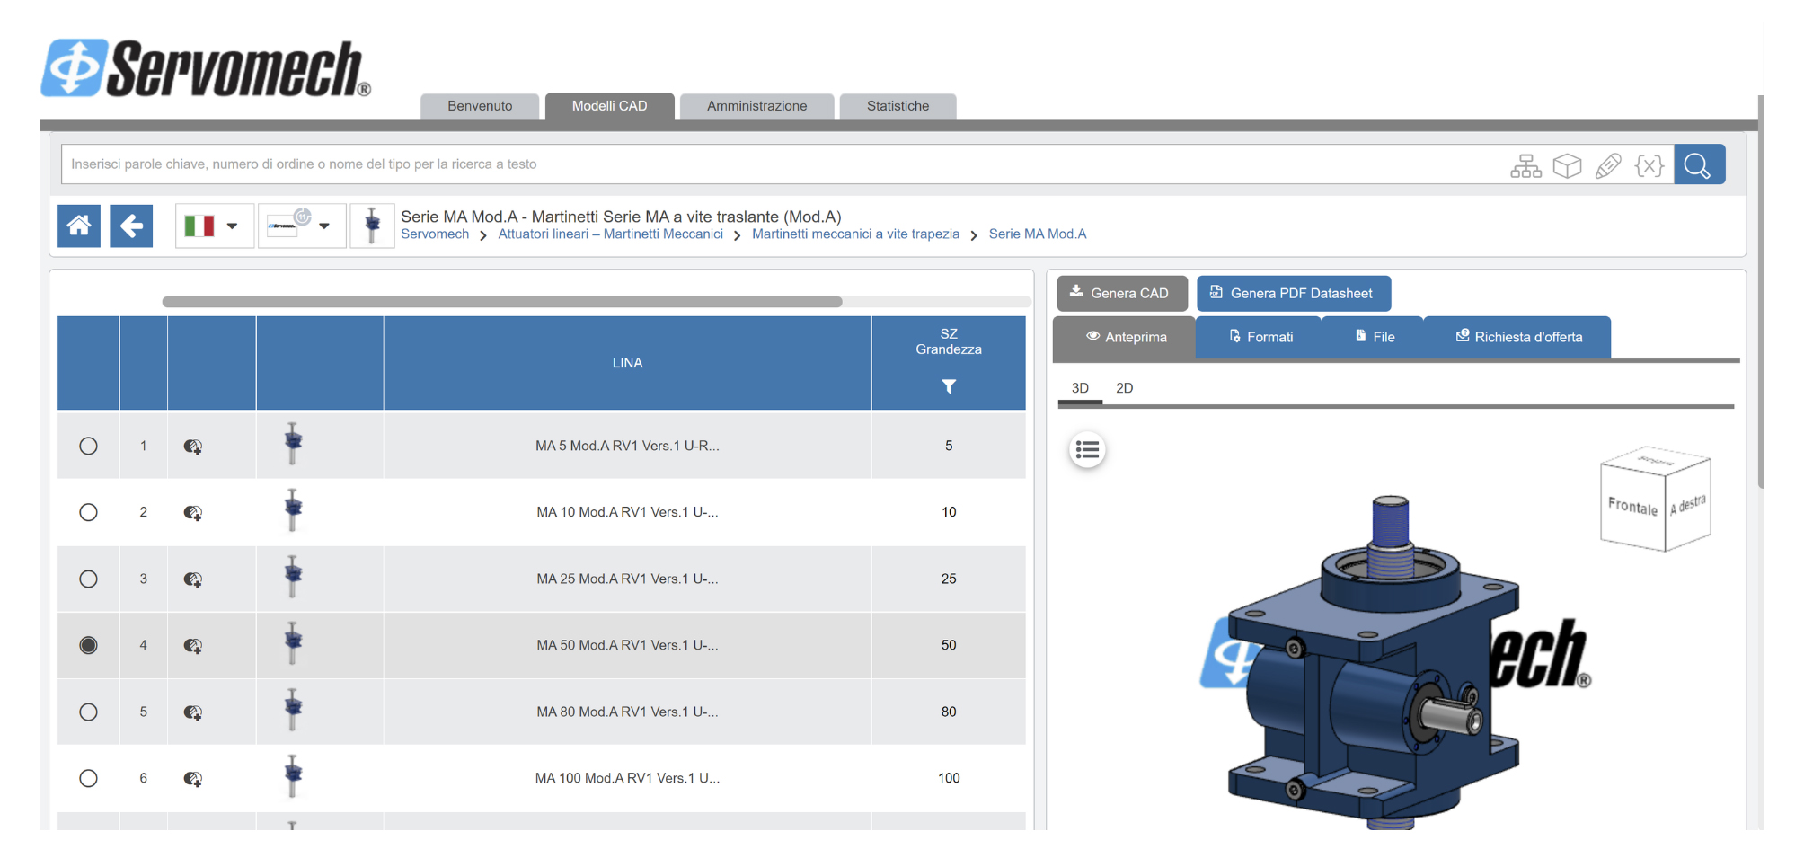Open thumbnail of MA 100 actuator
The width and height of the screenshot is (1804, 849).
[x=293, y=776]
